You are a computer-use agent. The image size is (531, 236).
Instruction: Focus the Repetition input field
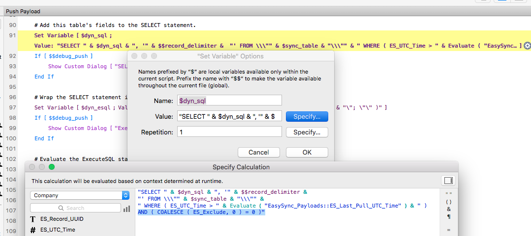pos(229,131)
